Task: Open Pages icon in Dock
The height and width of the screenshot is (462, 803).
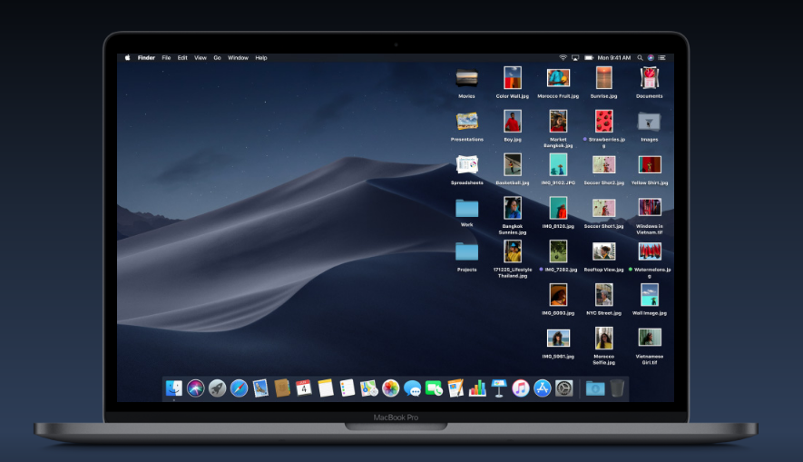Action: click(x=455, y=388)
